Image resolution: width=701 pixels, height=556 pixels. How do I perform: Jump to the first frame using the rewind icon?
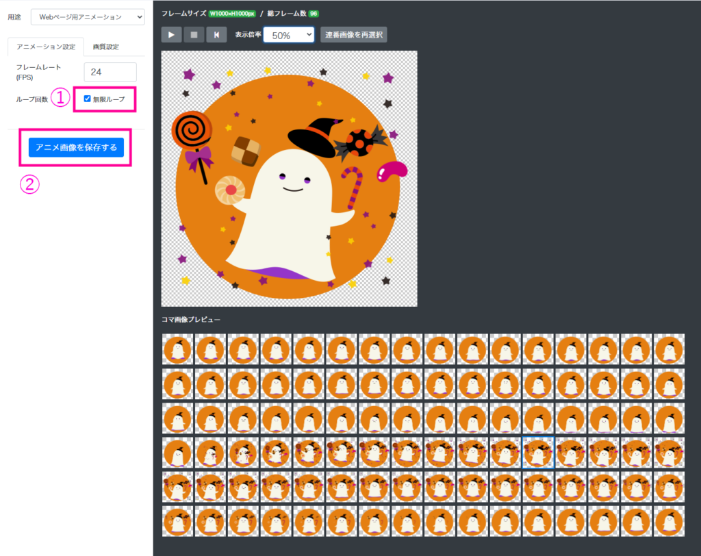[217, 34]
